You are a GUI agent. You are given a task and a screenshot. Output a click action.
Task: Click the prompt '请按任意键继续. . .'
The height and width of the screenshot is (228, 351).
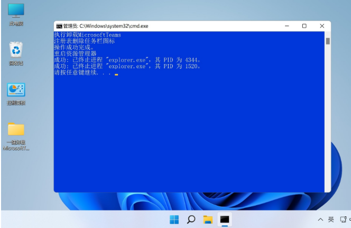point(82,72)
